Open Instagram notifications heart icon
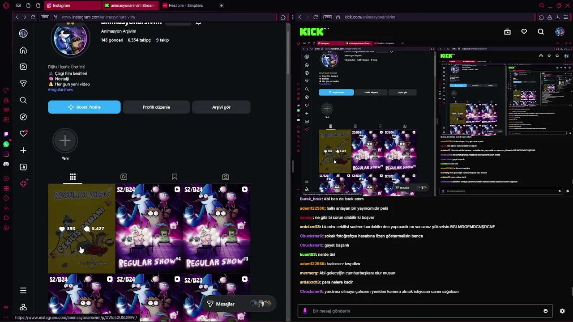Viewport: 573px width, 322px height. coord(23,133)
